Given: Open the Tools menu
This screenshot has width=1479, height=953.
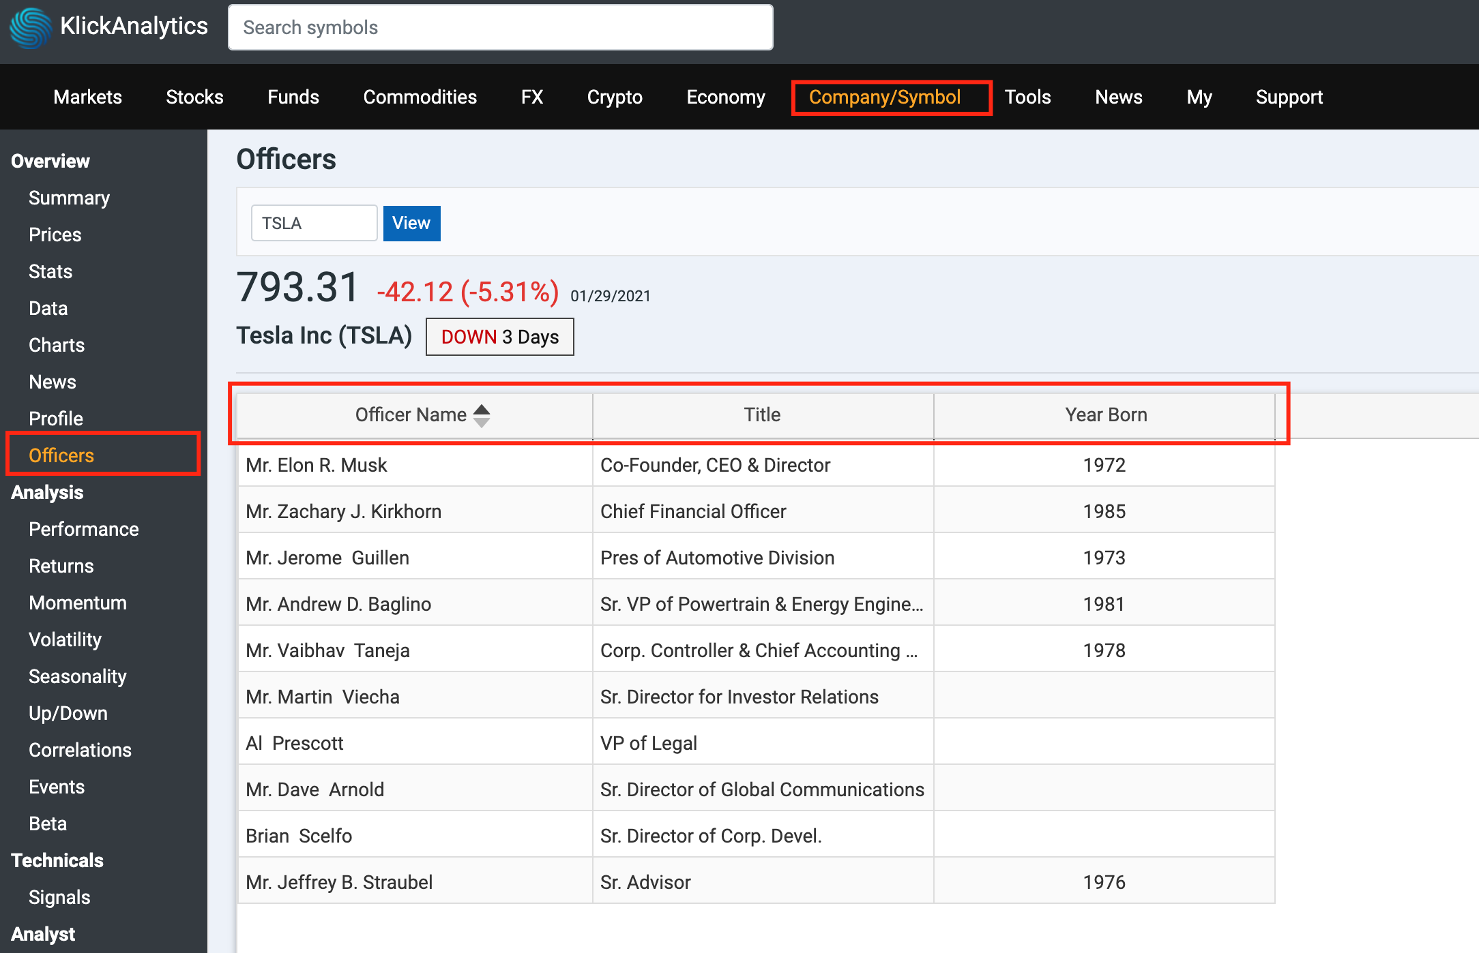Looking at the screenshot, I should pos(1027,97).
